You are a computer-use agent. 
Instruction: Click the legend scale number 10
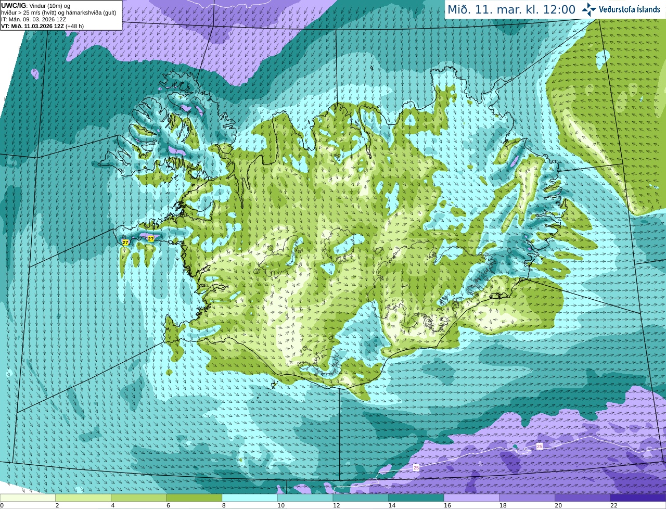click(x=281, y=505)
